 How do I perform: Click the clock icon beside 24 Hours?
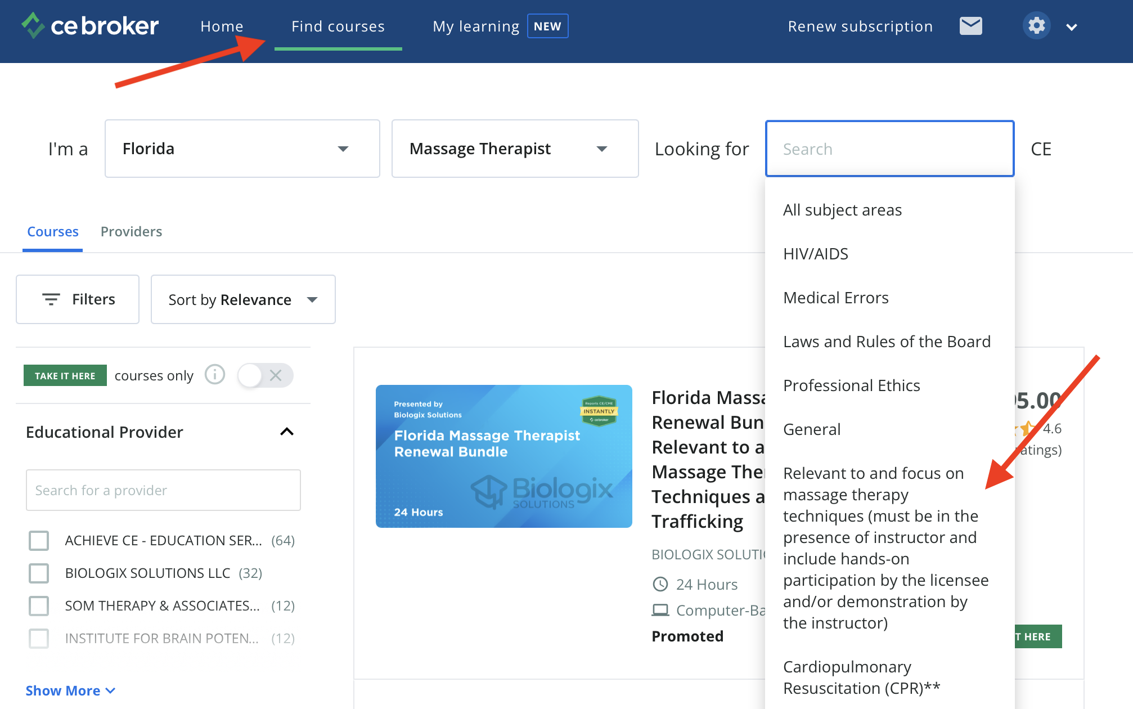(x=660, y=584)
